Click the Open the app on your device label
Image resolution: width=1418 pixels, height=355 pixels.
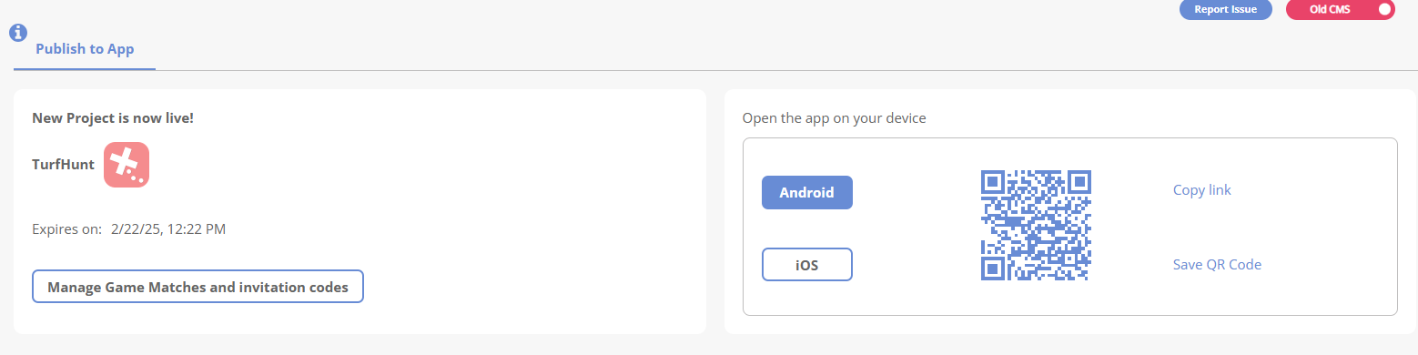tap(835, 118)
